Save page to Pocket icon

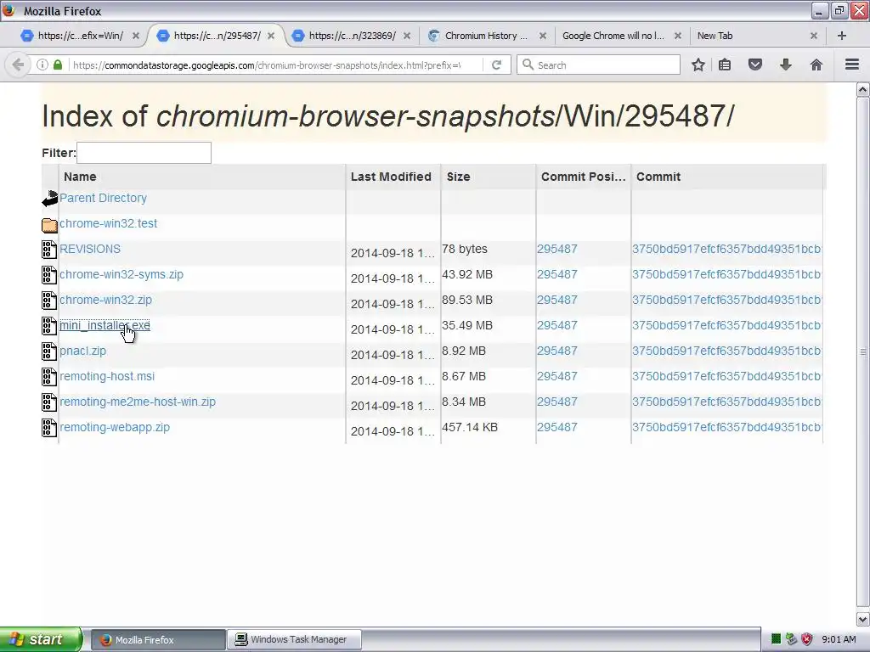(x=755, y=65)
